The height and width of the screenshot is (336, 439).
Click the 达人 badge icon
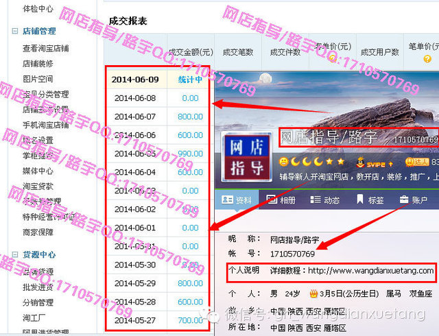click(x=417, y=162)
